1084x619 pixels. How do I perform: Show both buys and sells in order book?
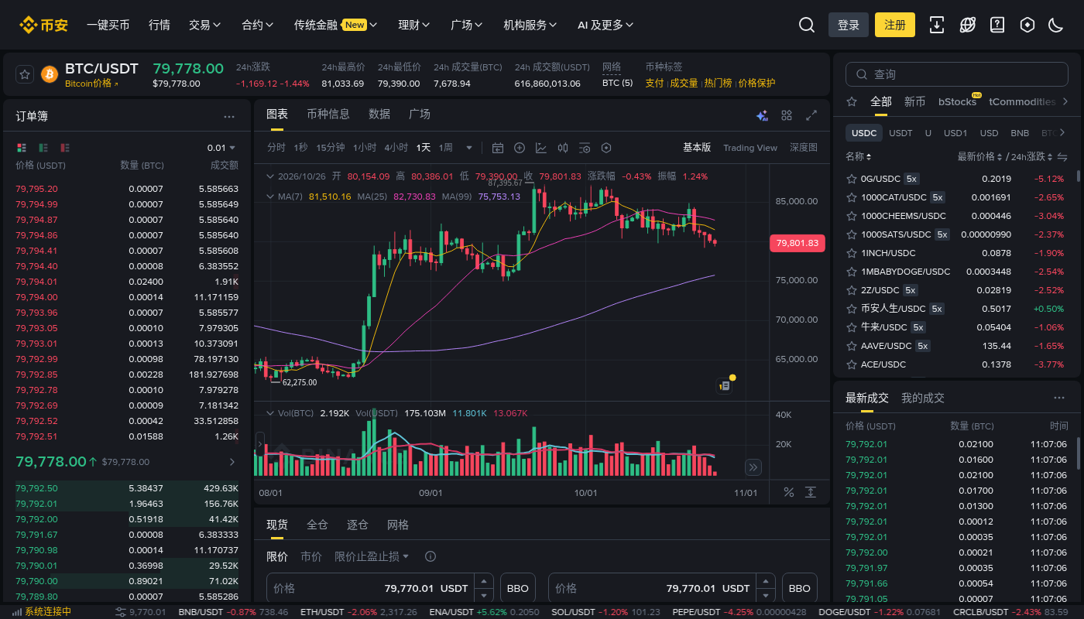[21, 147]
